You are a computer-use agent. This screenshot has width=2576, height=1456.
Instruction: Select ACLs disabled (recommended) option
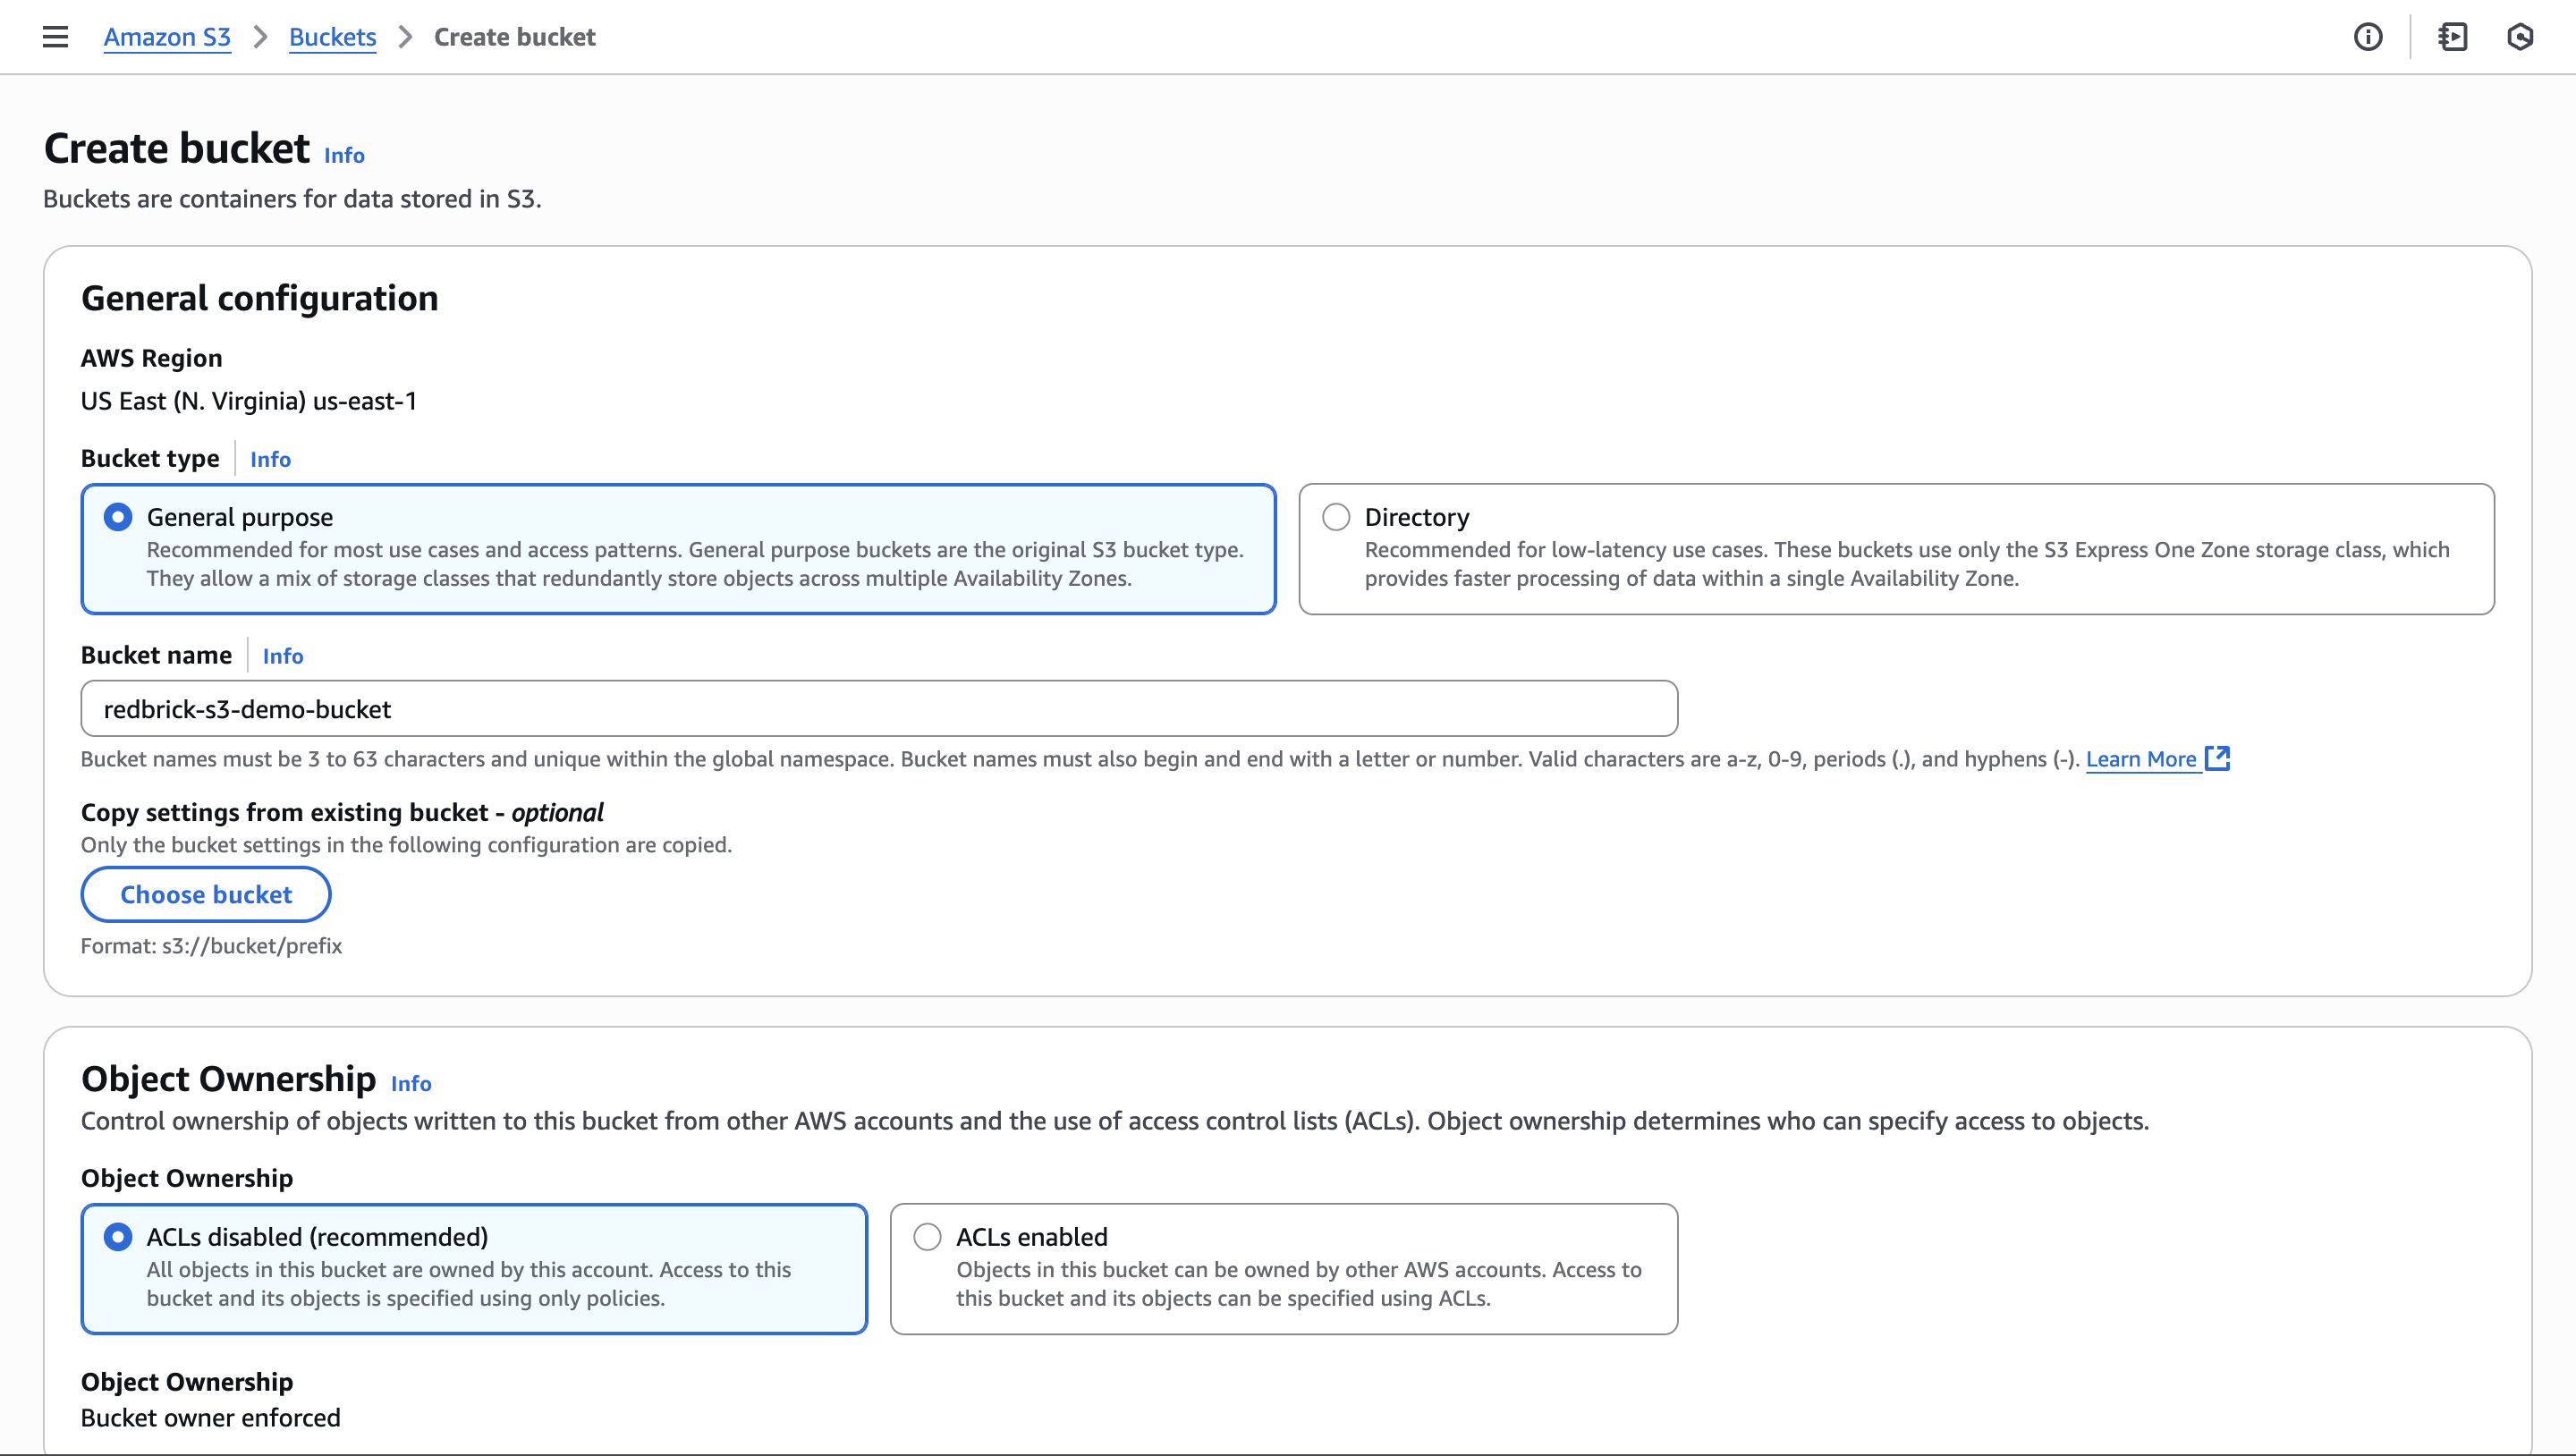[118, 1237]
